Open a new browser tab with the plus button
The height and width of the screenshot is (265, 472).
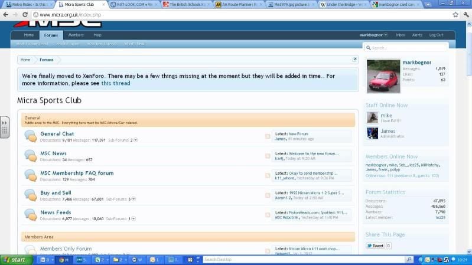coord(428,5)
